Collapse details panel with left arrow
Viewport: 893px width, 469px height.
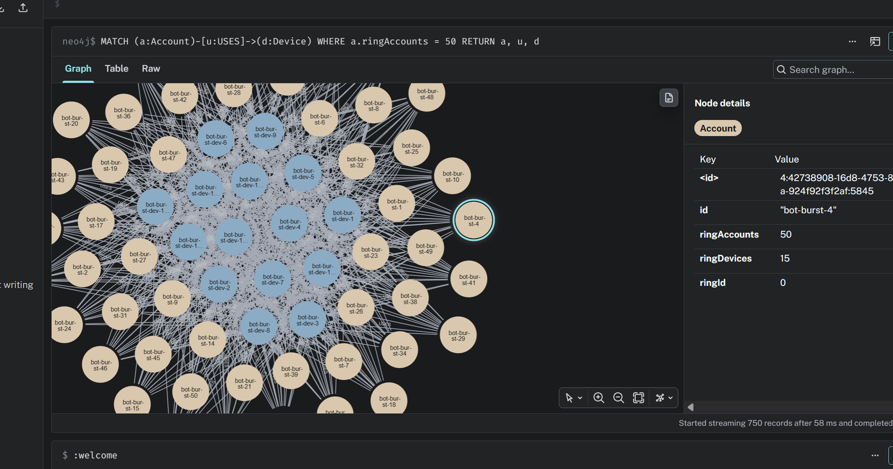click(691, 407)
